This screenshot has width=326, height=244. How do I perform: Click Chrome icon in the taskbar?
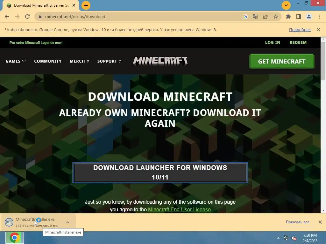(15, 238)
